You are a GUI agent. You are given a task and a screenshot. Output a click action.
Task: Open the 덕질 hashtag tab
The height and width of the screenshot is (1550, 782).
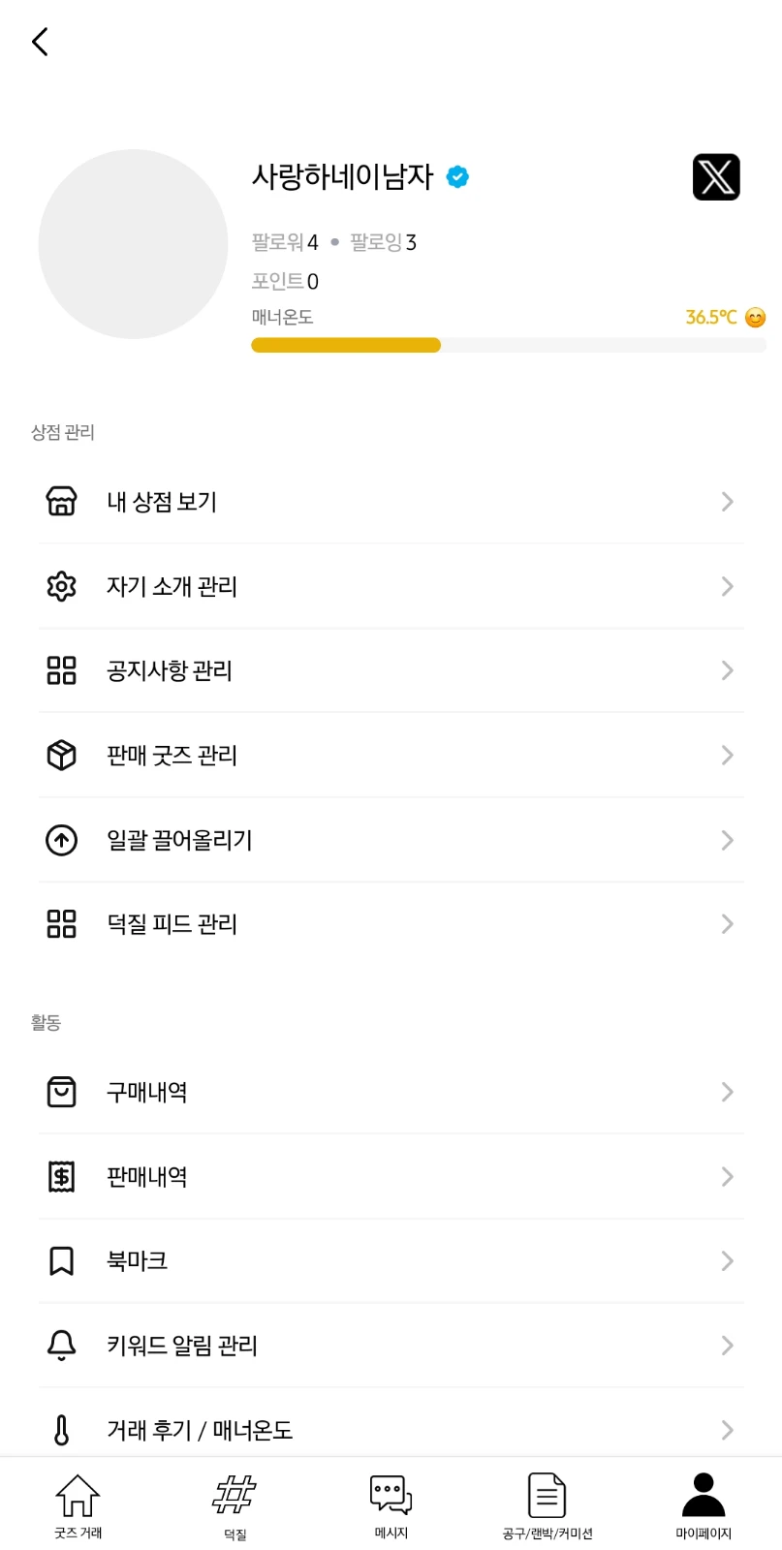(x=235, y=1504)
